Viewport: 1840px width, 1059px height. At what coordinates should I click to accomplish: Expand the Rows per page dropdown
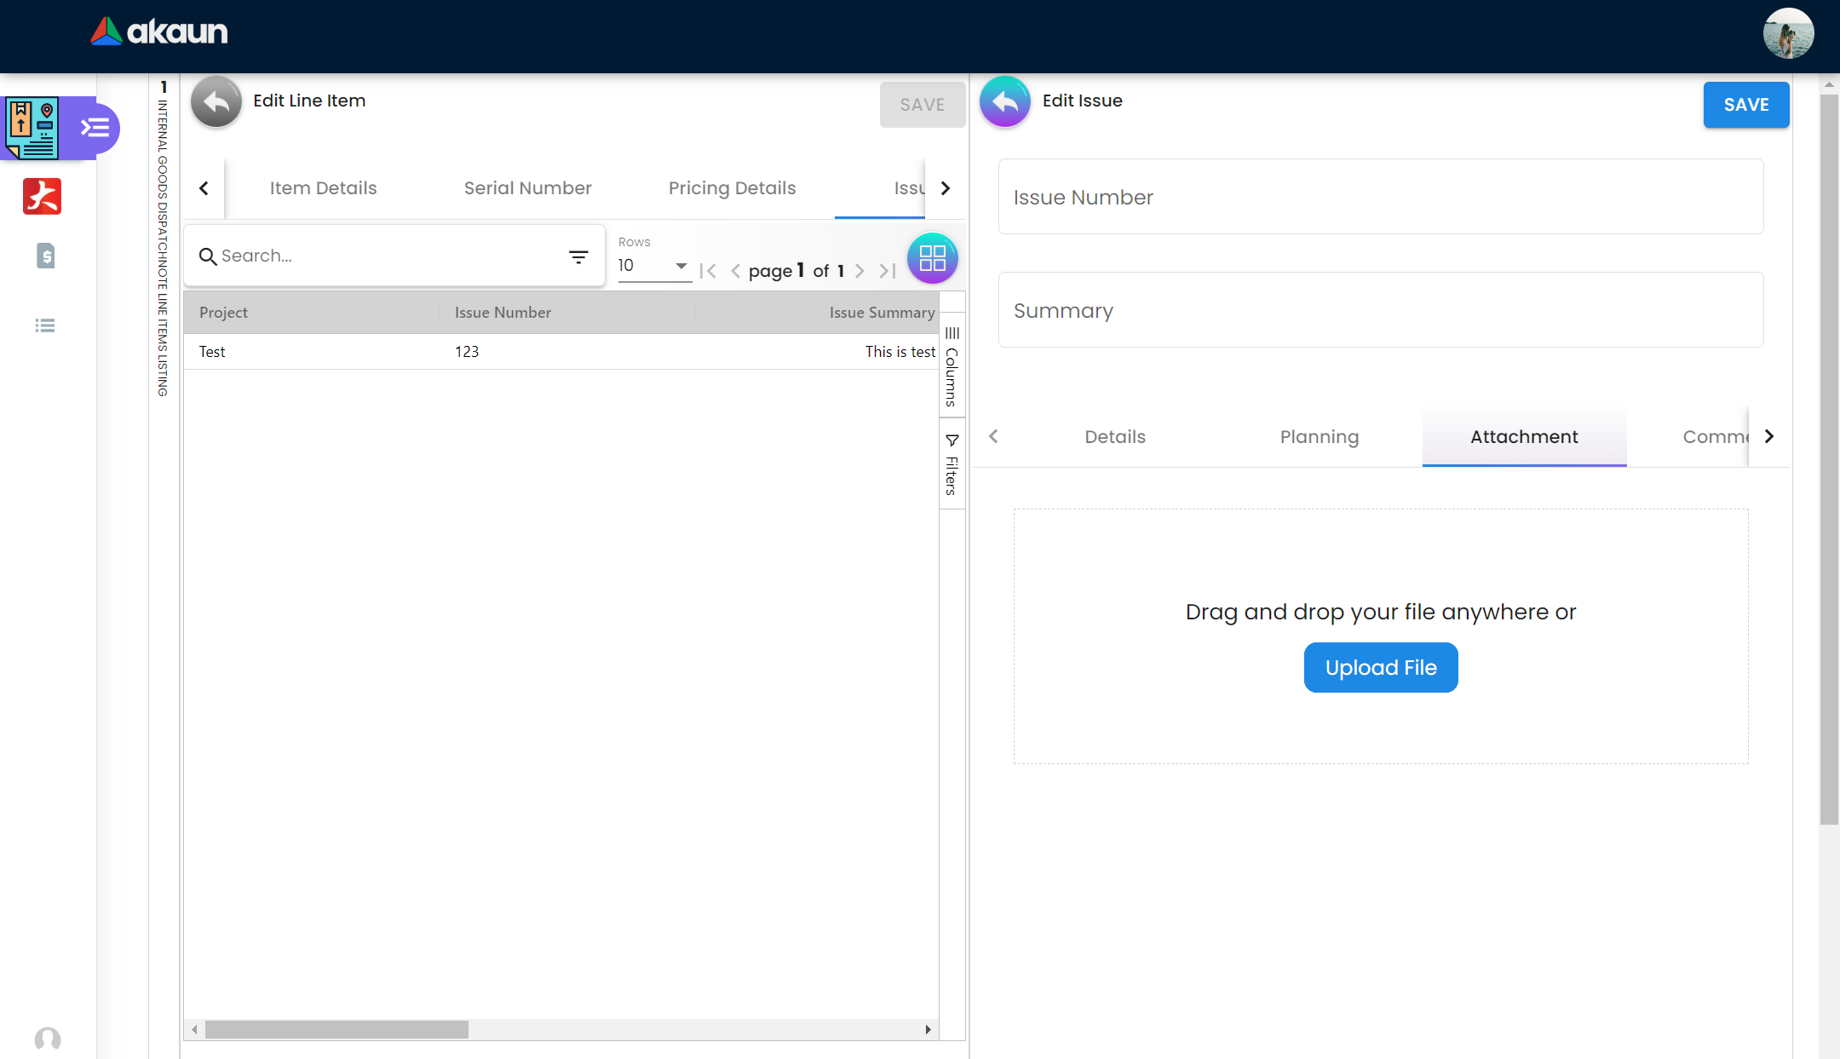[x=654, y=266]
